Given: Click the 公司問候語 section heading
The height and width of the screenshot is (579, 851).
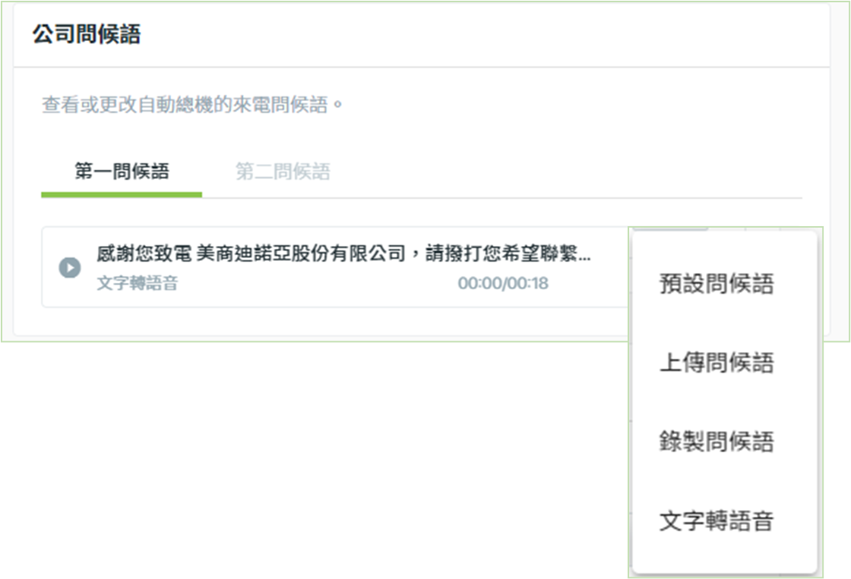Looking at the screenshot, I should tap(87, 34).
